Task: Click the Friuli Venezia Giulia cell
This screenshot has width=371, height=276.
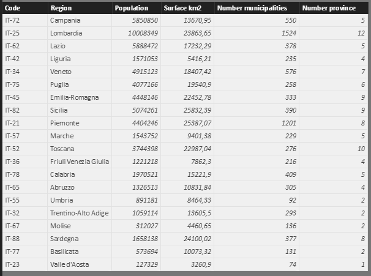Action: click(79, 162)
